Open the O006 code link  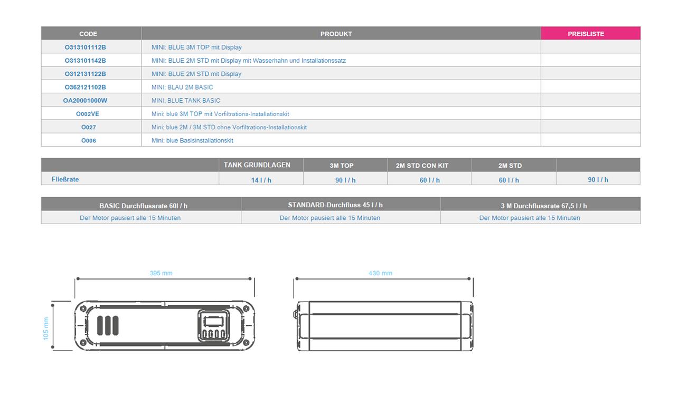pos(89,141)
